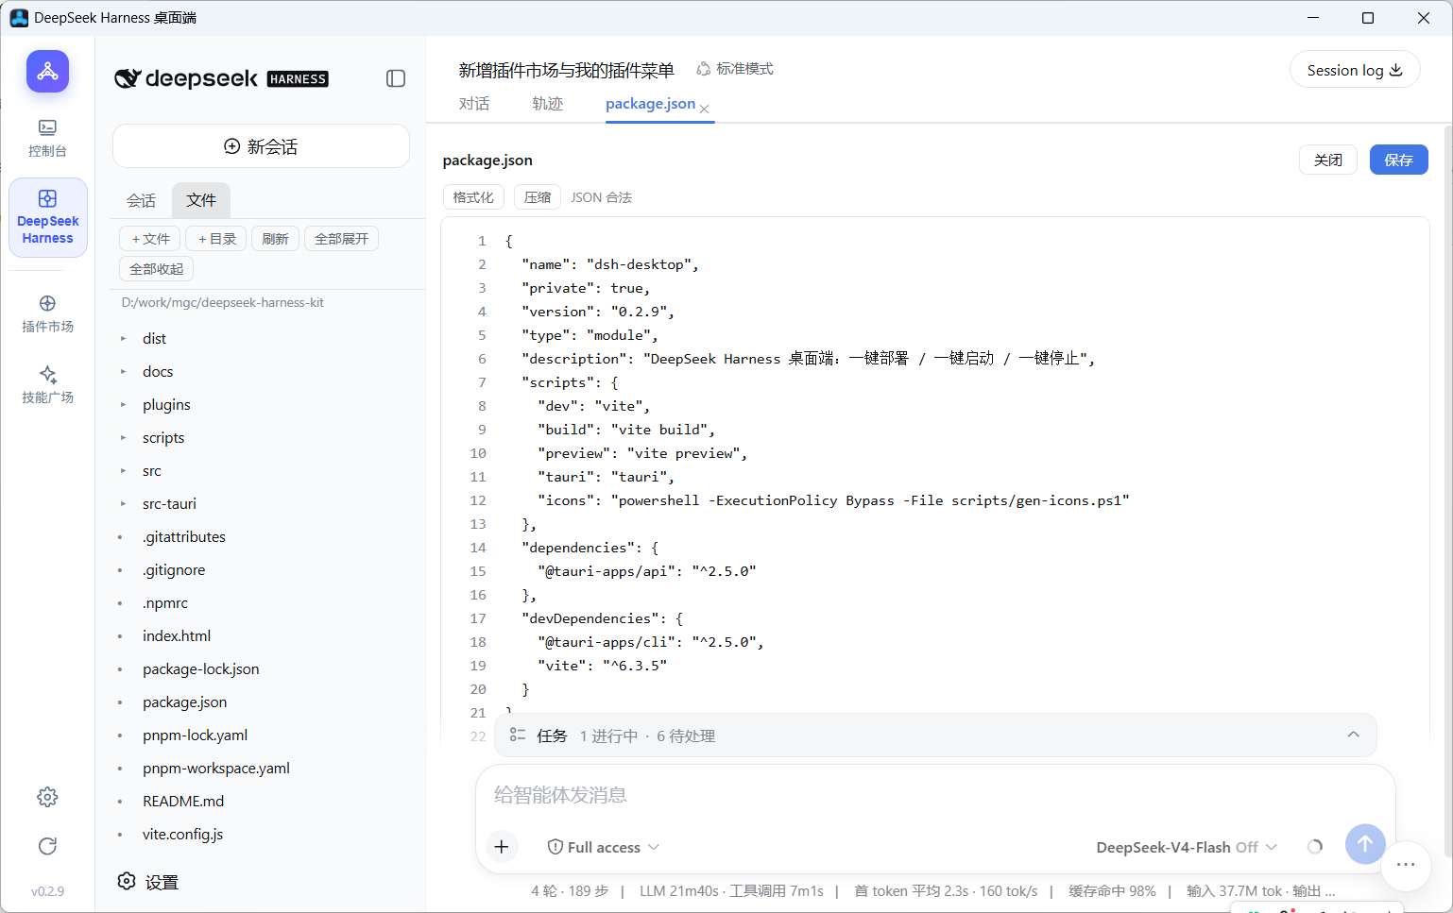
Task: Close the package.json tab
Action: (705, 109)
